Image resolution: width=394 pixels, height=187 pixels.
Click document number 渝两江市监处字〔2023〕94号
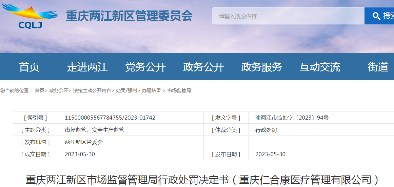coord(292,118)
